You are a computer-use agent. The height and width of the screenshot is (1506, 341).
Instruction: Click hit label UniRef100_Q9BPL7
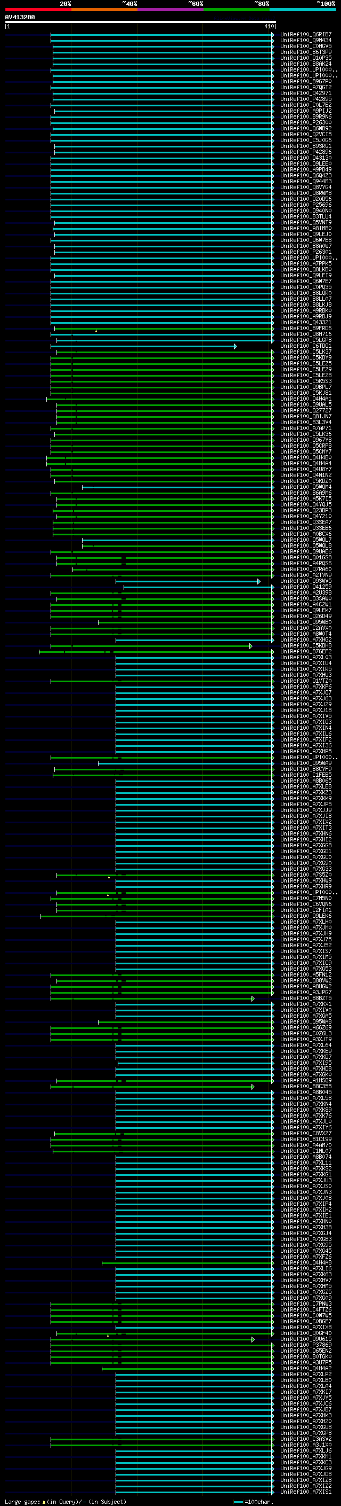click(x=306, y=387)
